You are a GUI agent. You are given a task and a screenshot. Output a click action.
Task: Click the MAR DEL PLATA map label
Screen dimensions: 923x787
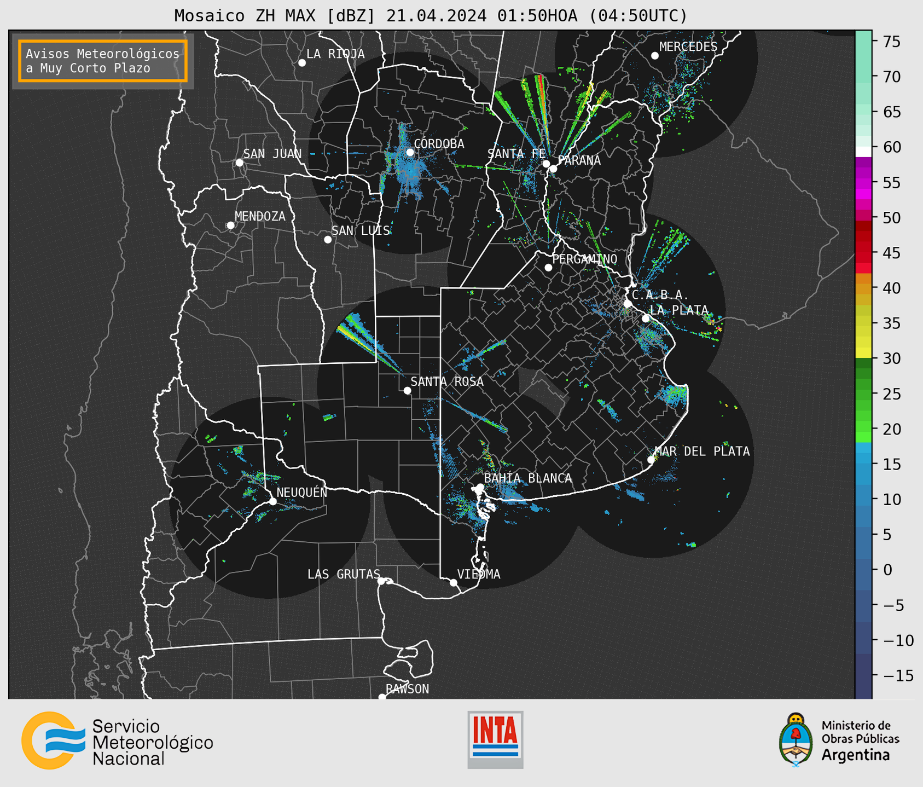pyautogui.click(x=702, y=452)
